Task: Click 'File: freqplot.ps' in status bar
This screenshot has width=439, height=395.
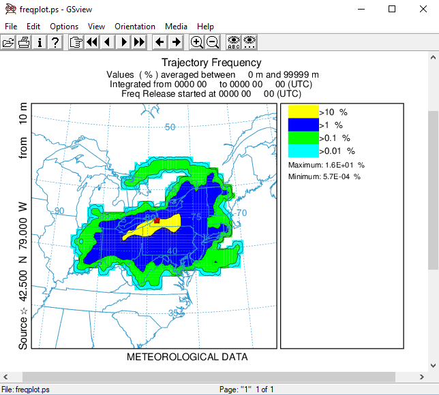Action: pos(25,390)
